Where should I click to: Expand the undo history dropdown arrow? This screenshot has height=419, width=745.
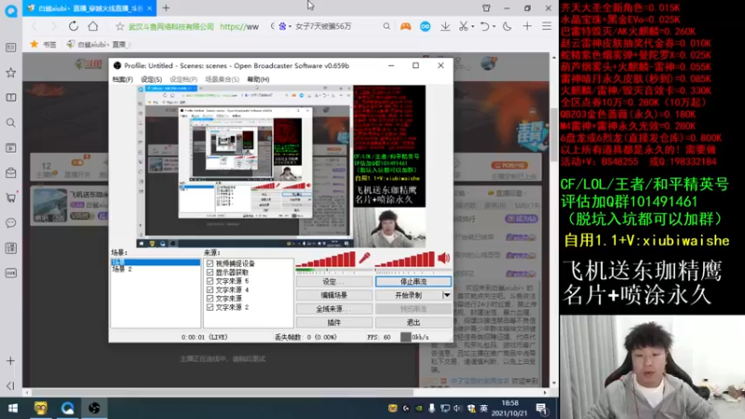pos(493,27)
